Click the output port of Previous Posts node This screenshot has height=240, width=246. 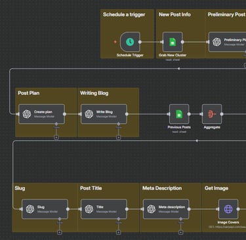click(x=189, y=114)
